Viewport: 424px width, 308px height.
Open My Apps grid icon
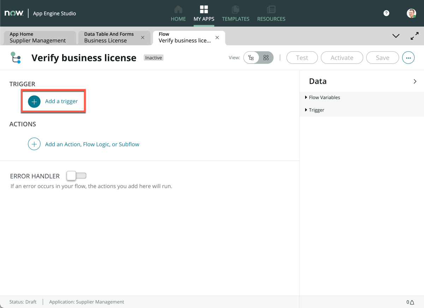204,10
